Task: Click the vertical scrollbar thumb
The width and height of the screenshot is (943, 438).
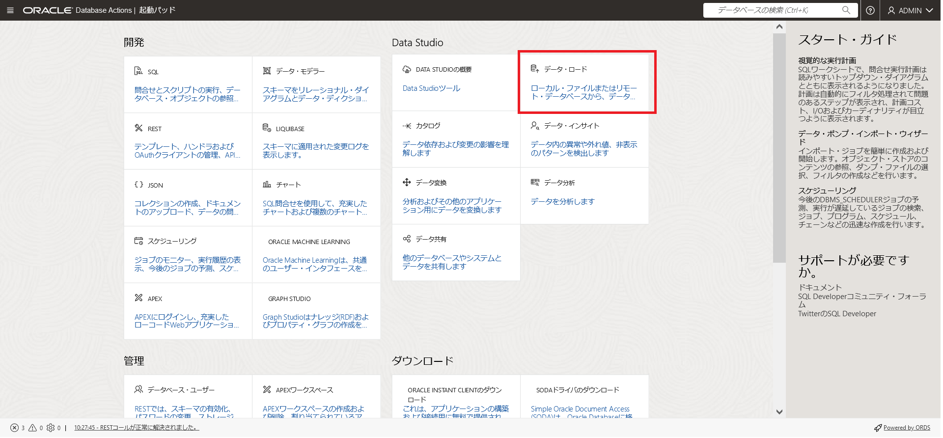Action: click(779, 147)
